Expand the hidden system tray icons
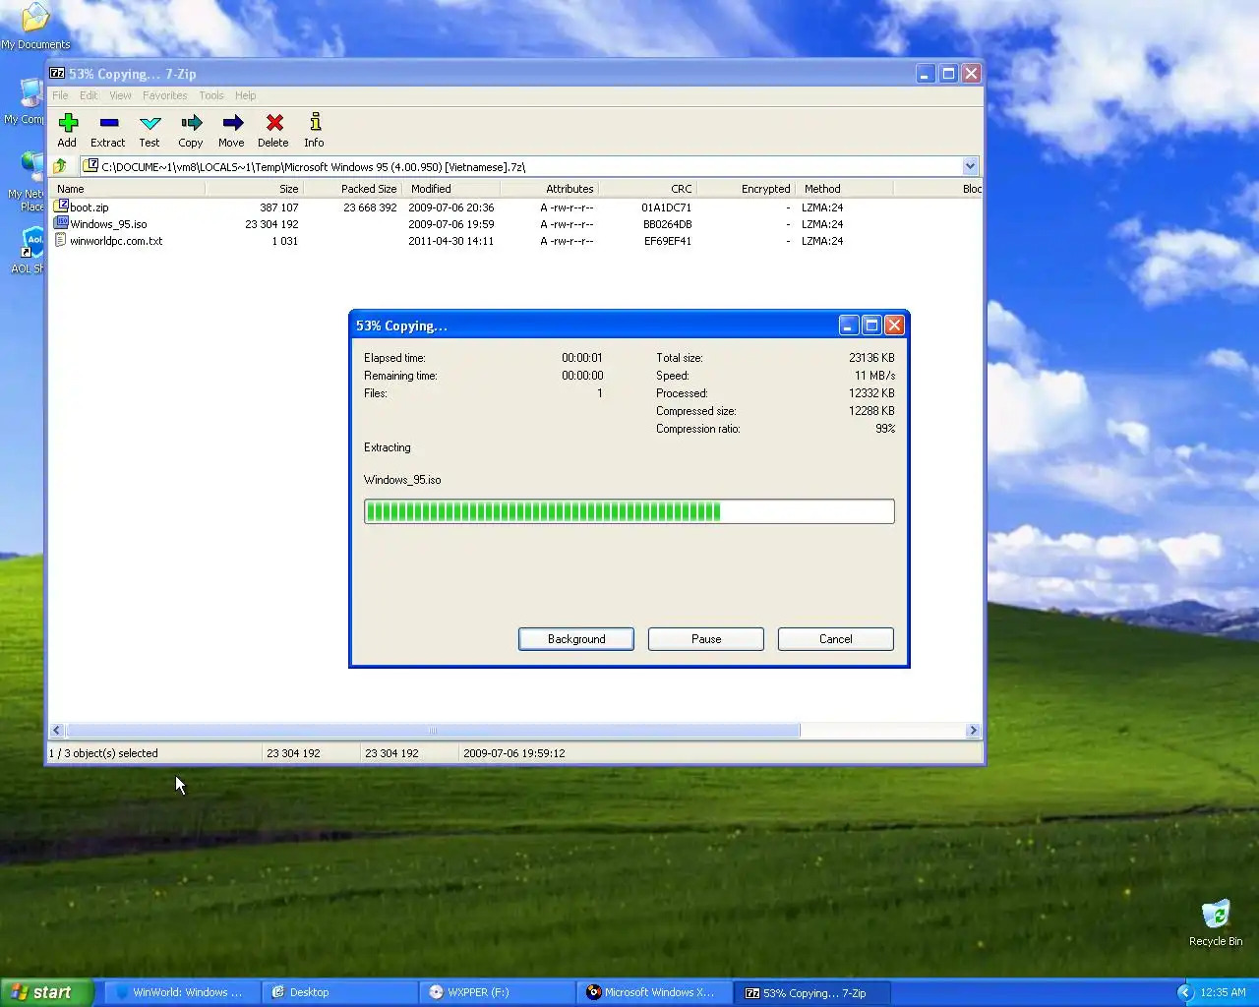Image resolution: width=1259 pixels, height=1007 pixels. pos(1185,992)
